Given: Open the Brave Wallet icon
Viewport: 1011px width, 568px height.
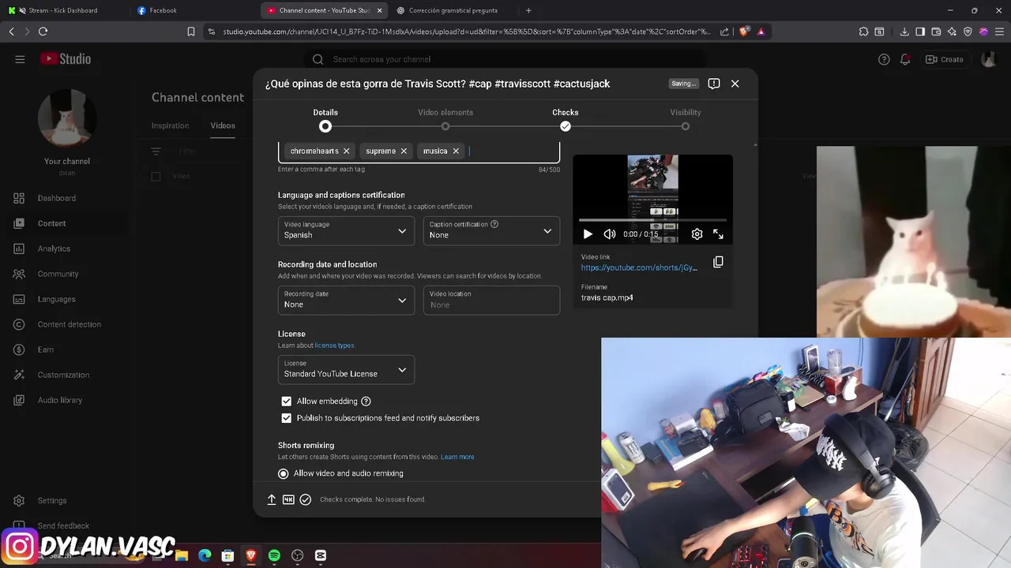Looking at the screenshot, I should click(936, 32).
